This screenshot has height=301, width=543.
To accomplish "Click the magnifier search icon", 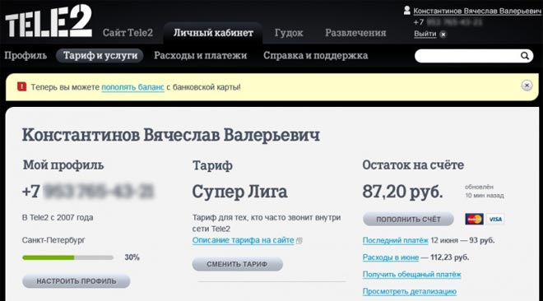I will pyautogui.click(x=525, y=56).
